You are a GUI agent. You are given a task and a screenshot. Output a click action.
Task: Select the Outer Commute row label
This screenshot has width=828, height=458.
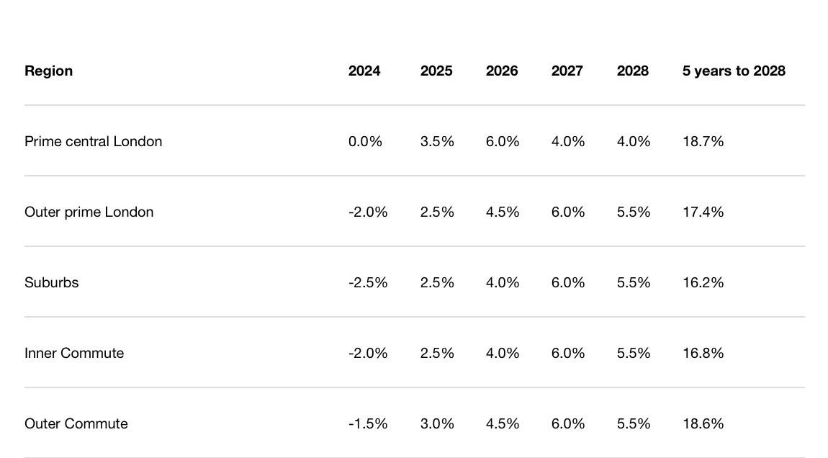point(76,423)
